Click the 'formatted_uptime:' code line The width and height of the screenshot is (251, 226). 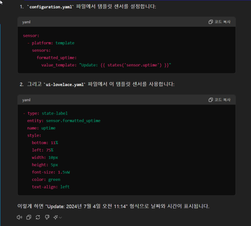[56, 58]
